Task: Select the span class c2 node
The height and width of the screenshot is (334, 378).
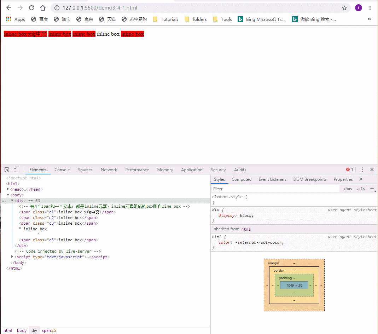Action: pos(59,218)
